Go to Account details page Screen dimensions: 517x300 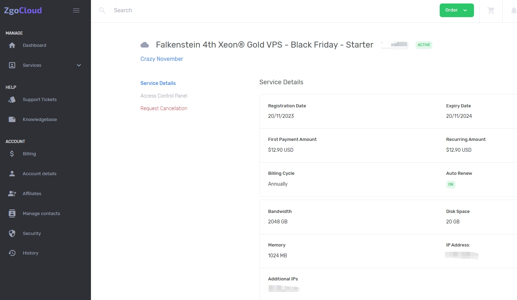point(40,174)
